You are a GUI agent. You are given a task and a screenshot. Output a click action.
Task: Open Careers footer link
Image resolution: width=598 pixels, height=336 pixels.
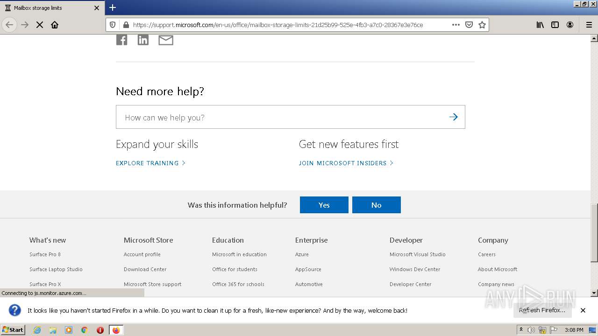pyautogui.click(x=487, y=254)
